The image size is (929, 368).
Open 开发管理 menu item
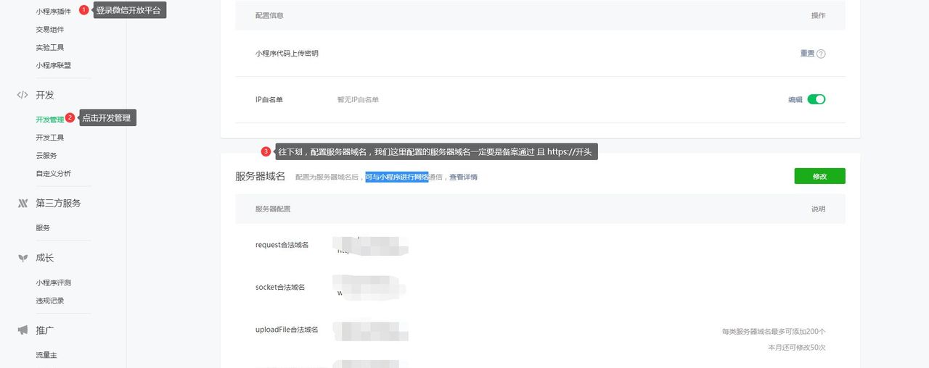point(50,120)
